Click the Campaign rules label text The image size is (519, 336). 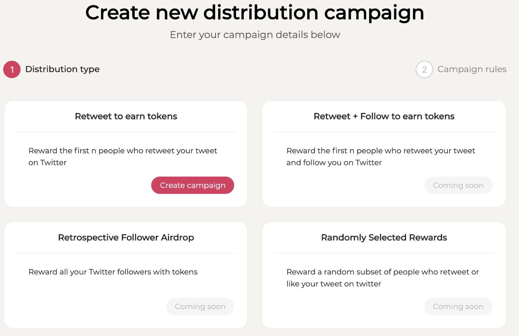[x=472, y=69]
